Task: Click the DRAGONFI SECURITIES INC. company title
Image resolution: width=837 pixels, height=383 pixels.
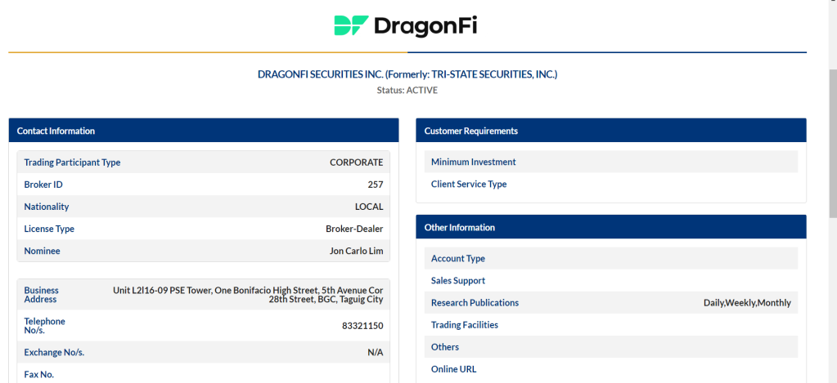Action: pos(407,74)
